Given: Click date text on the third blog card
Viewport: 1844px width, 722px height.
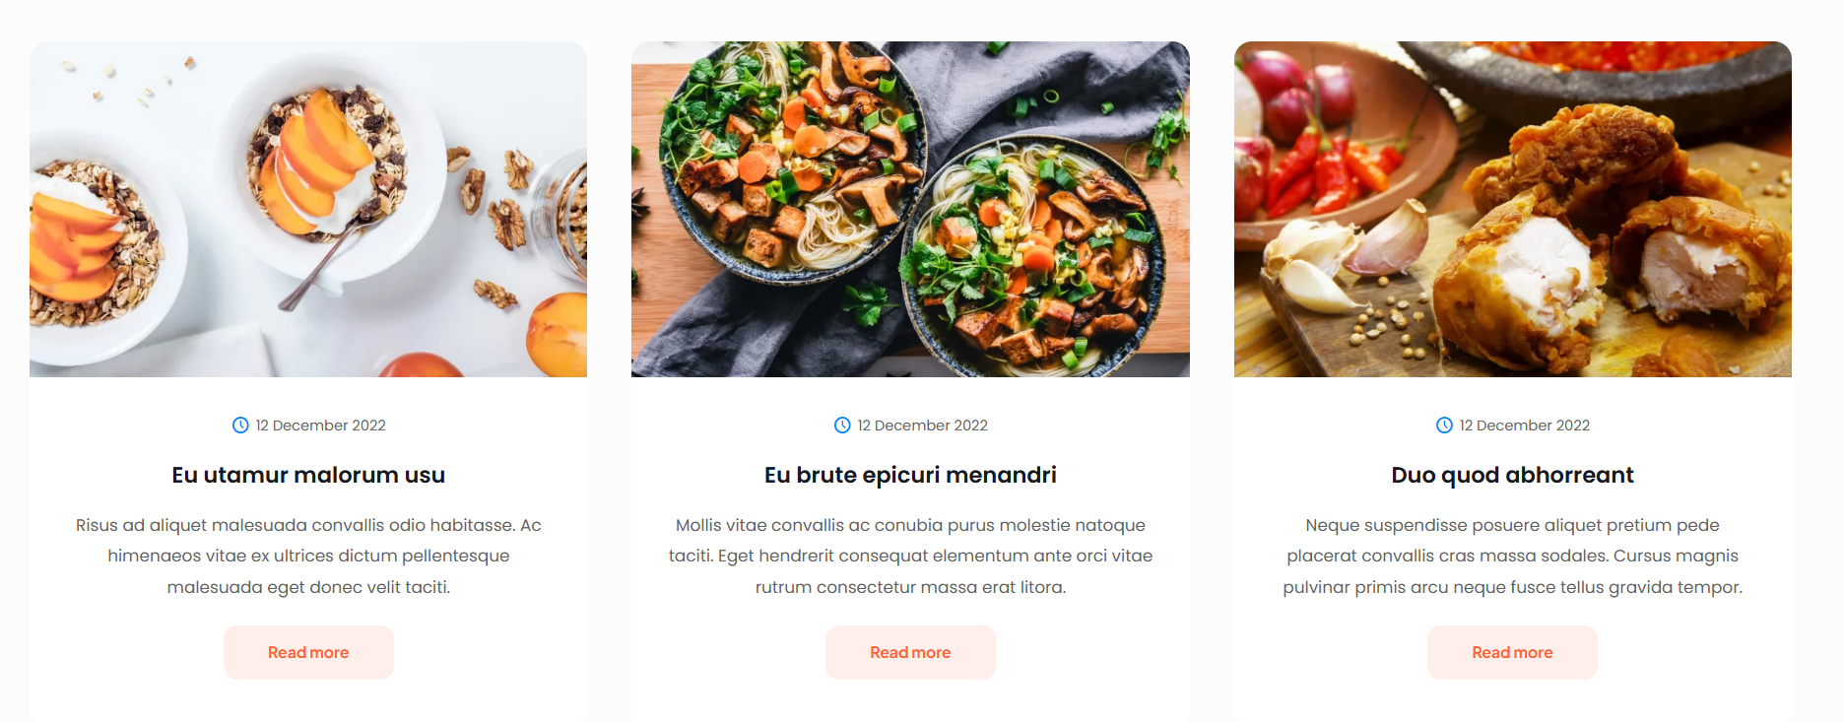Looking at the screenshot, I should [x=1524, y=426].
